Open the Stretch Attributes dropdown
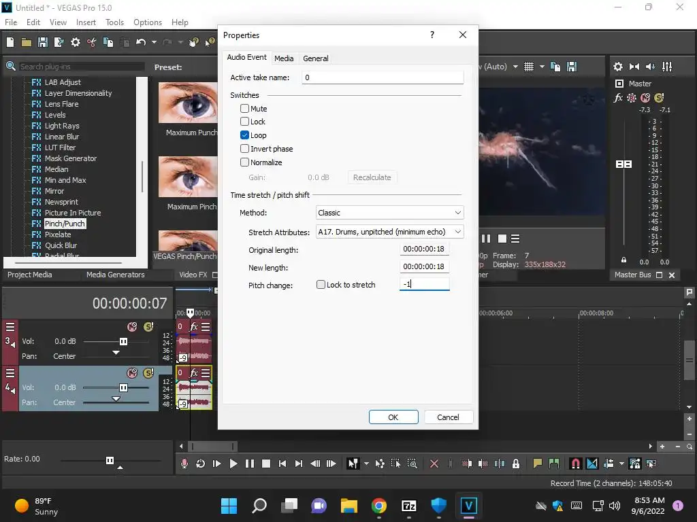Viewport: 697px width, 522px height. point(389,232)
